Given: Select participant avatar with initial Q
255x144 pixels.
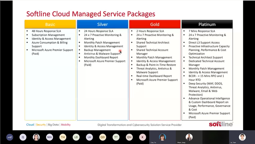Looking at the screenshot, I should click(23, 137).
